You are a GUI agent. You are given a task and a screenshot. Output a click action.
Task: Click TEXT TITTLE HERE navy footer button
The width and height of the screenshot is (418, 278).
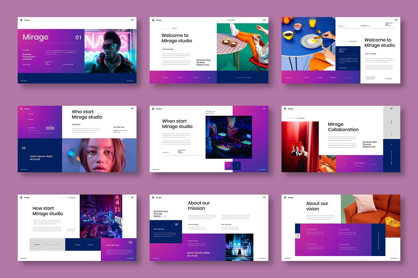point(243,78)
